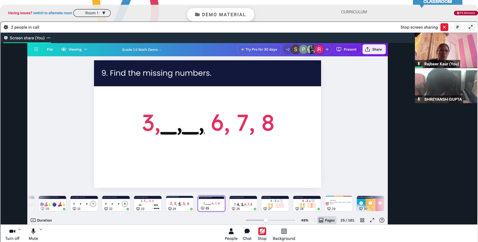Image resolution: width=478 pixels, height=242 pixels.
Task: Open the Background effects option
Action: tap(284, 234)
